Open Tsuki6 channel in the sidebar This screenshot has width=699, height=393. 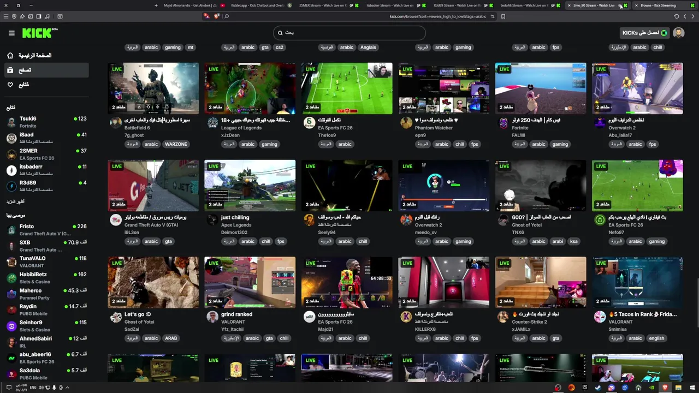coord(46,122)
